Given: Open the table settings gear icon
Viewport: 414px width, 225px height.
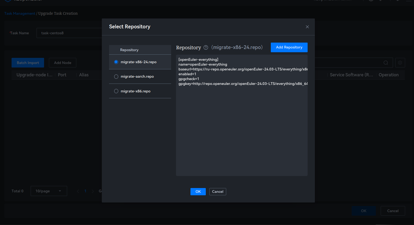Looking at the screenshot, I should [400, 63].
